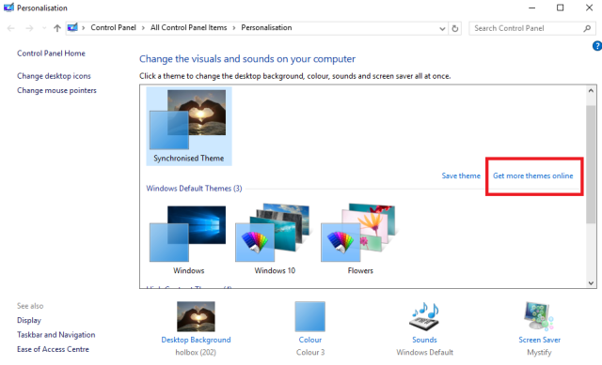Apply the Flowers theme
Screen dimensions: 602x365
coord(360,239)
